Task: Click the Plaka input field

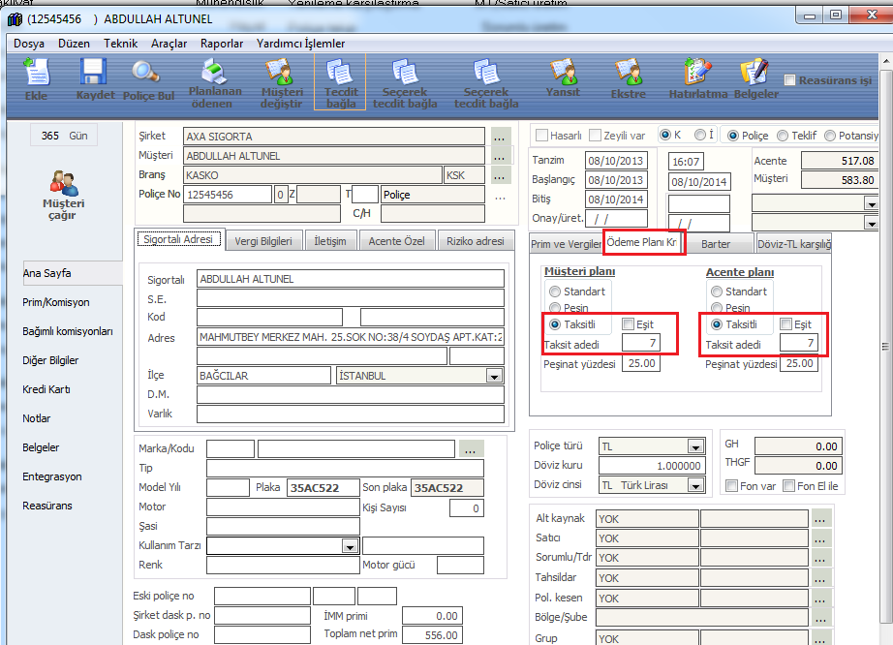Action: tap(323, 488)
